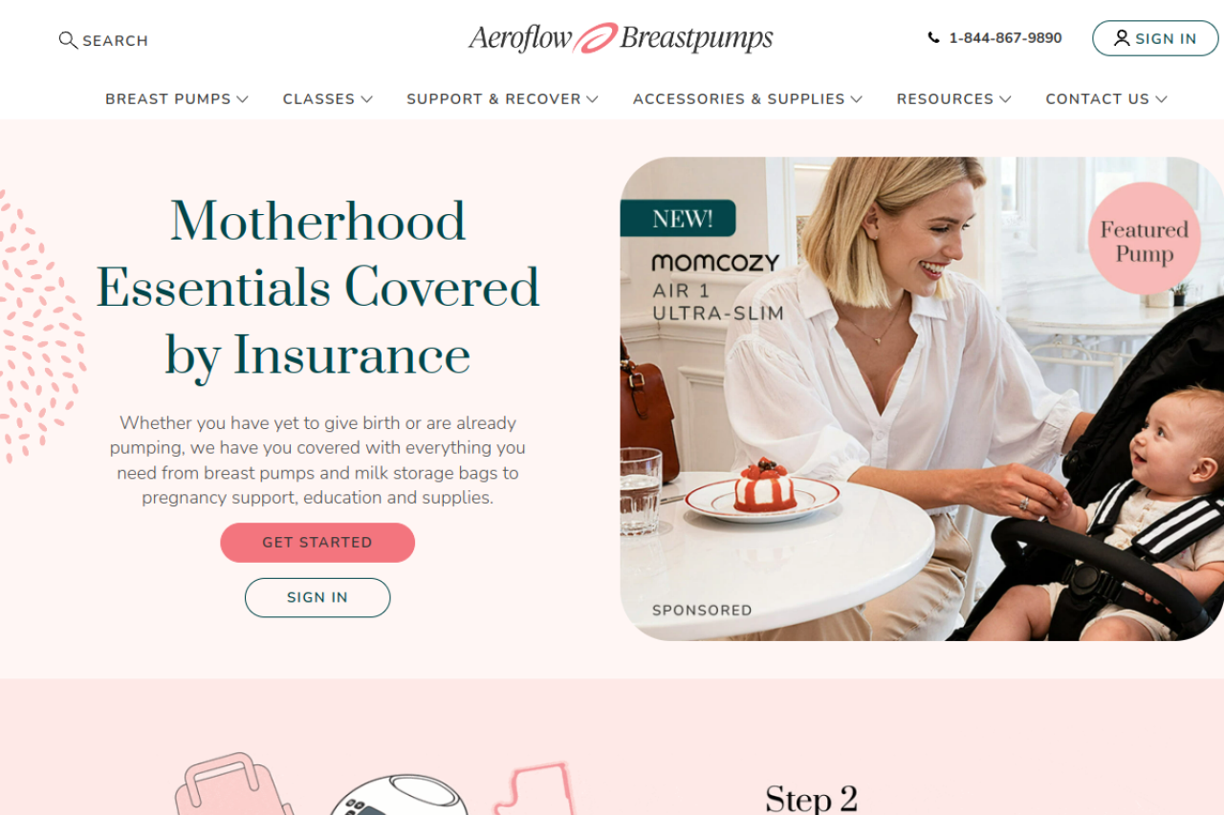Click the green NEW! label on banner
The image size is (1224, 815).
pos(678,218)
